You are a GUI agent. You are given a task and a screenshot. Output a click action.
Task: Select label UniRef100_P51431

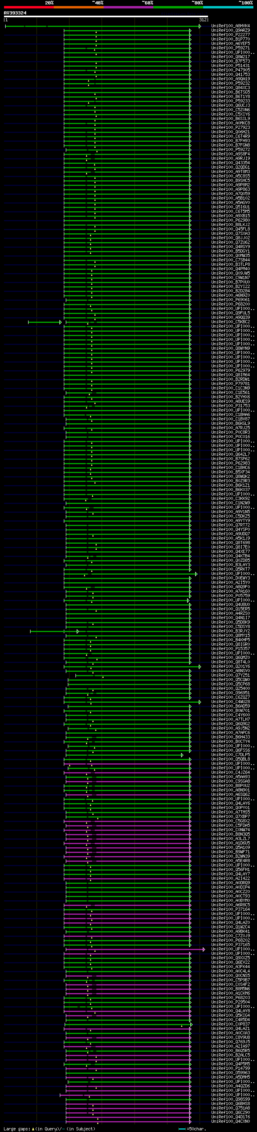230,65
